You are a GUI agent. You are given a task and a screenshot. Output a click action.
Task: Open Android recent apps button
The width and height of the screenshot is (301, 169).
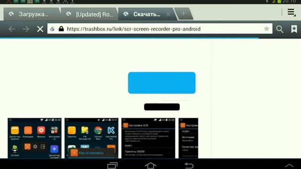coord(112,165)
